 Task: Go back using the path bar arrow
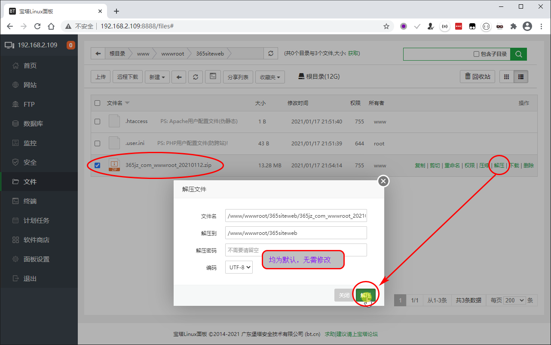(x=98, y=54)
